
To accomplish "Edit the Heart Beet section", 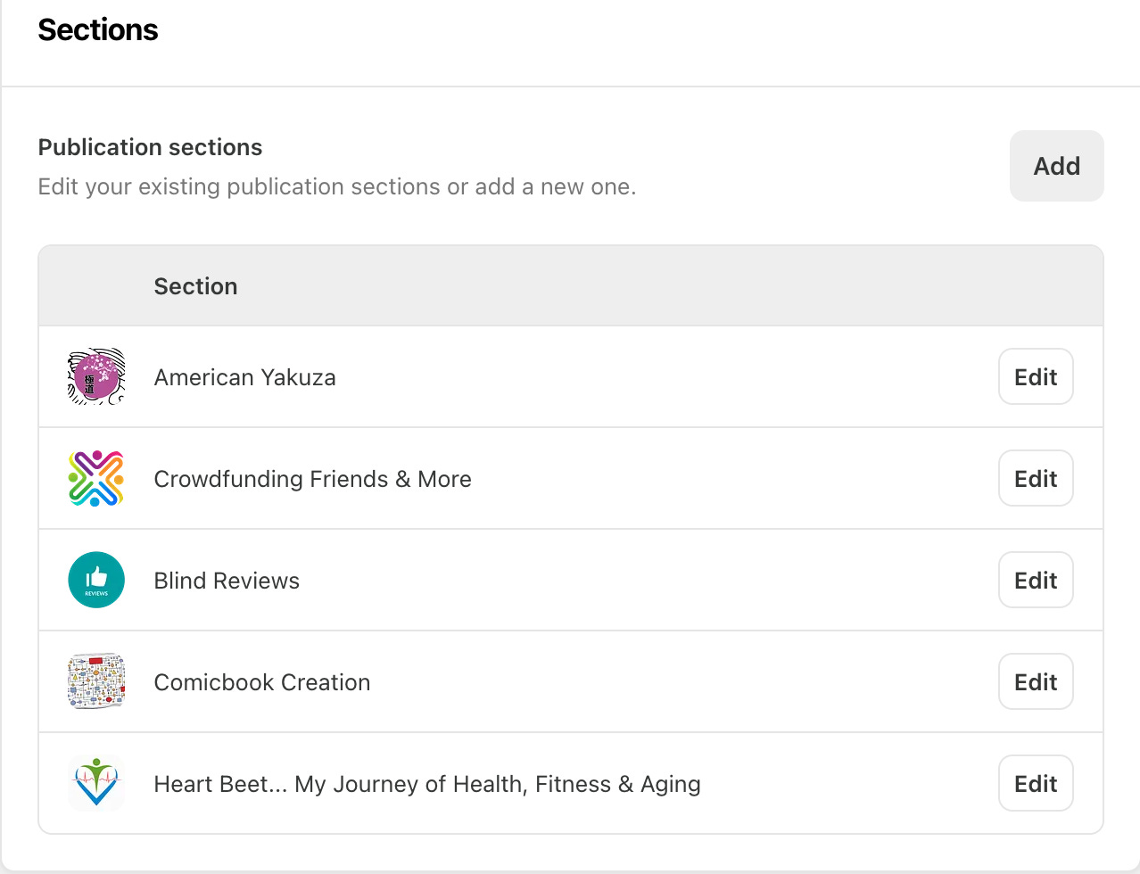I will point(1035,783).
